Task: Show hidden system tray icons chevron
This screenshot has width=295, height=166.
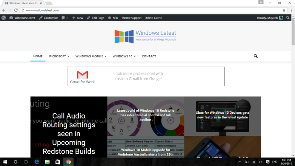Action: pyautogui.click(x=240, y=162)
